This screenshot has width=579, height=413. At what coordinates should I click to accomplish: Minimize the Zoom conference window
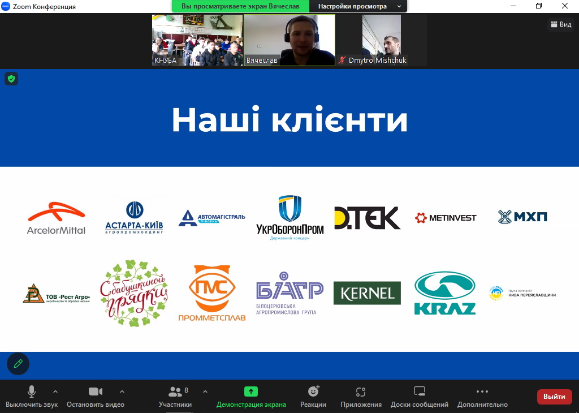pos(513,6)
